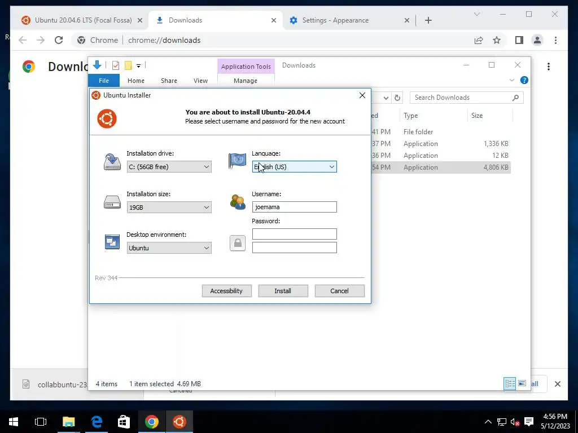Open Microsoft Edge from taskbar
578x433 pixels.
pyautogui.click(x=97, y=422)
